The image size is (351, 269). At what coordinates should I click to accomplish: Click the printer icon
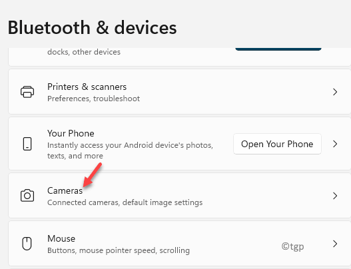pos(27,92)
